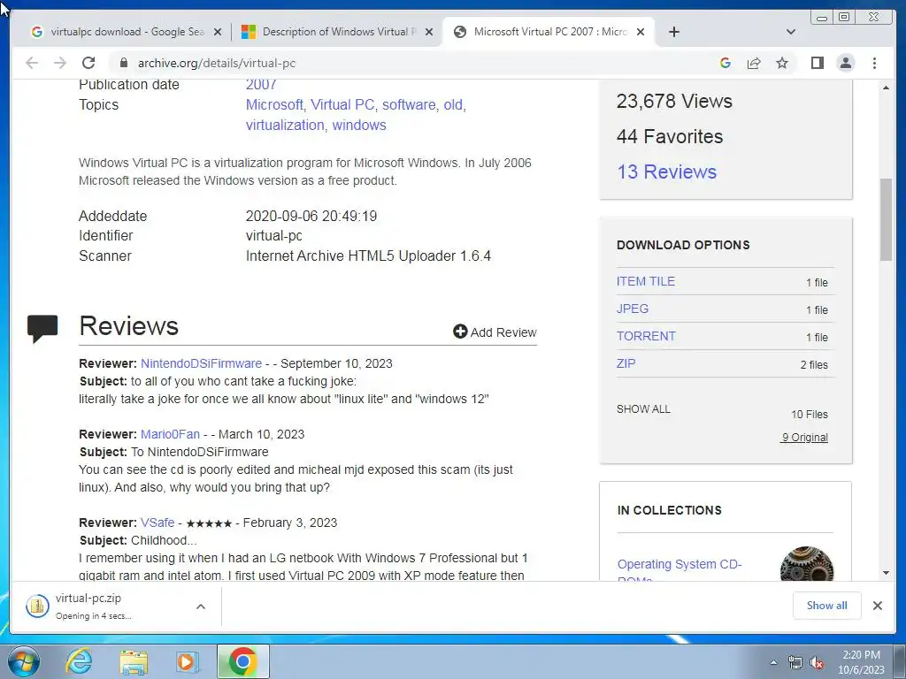Click the page scrollbar down arrow
The image size is (906, 679).
click(x=886, y=573)
